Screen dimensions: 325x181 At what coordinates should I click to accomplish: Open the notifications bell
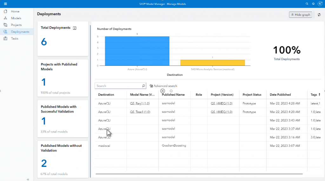[x=313, y=4]
